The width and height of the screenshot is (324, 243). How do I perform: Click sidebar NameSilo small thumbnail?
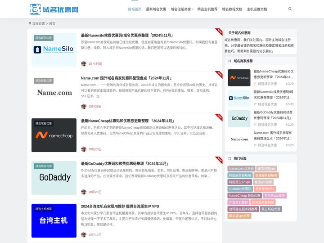(239, 98)
